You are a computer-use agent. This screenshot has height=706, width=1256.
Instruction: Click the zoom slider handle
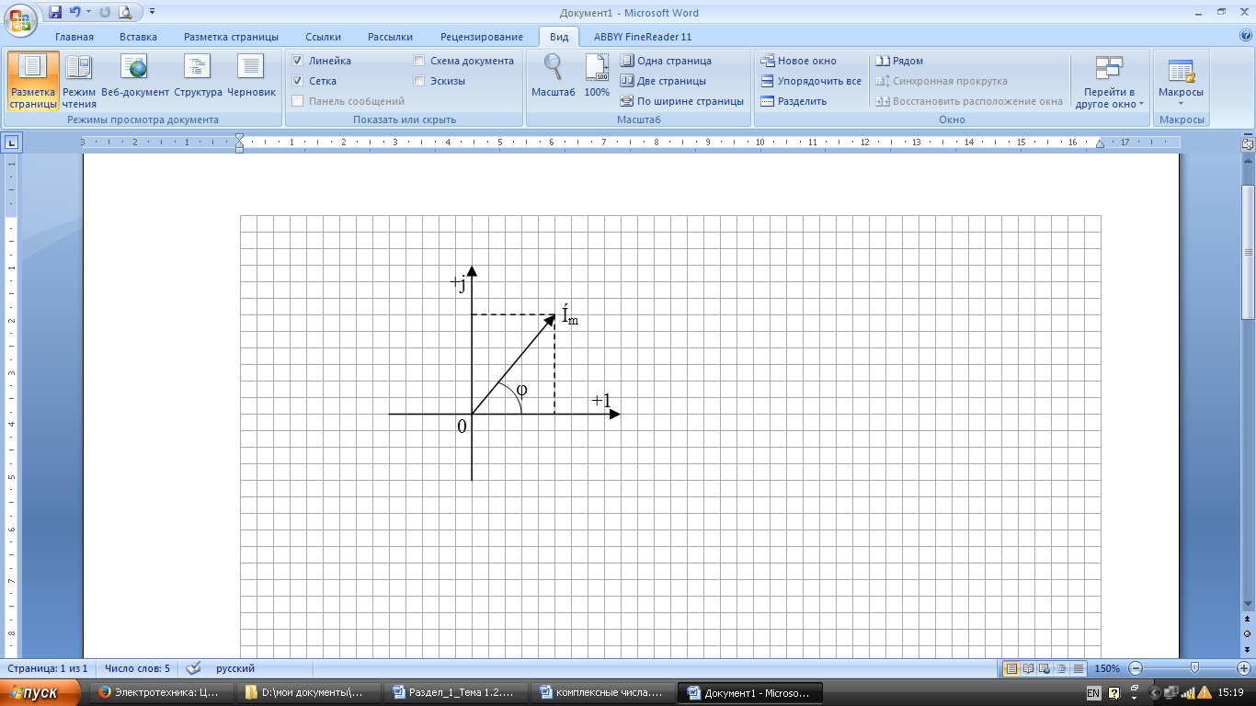click(1194, 668)
